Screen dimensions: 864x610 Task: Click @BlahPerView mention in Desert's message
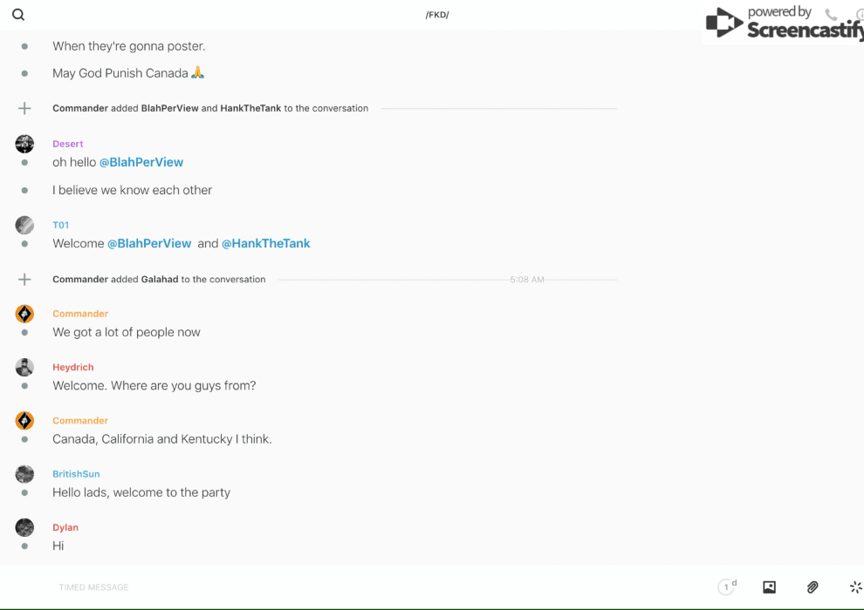141,162
